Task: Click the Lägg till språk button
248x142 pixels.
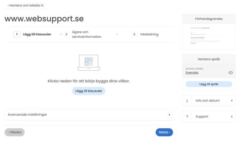Action: [209, 84]
